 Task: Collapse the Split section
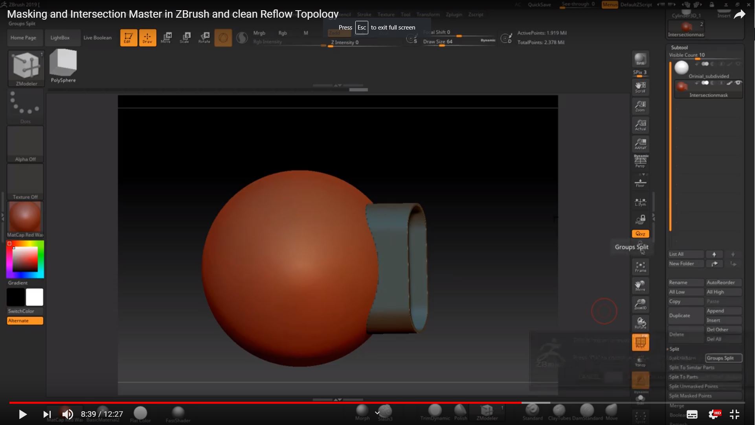[674, 349]
